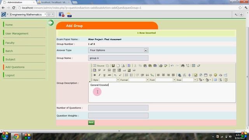Open the Style dropdown in the editor
Viewport: 249px width, 140px height.
pyautogui.click(x=109, y=80)
